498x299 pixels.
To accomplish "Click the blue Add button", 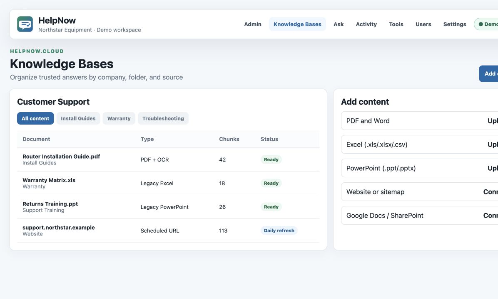I will pos(488,74).
